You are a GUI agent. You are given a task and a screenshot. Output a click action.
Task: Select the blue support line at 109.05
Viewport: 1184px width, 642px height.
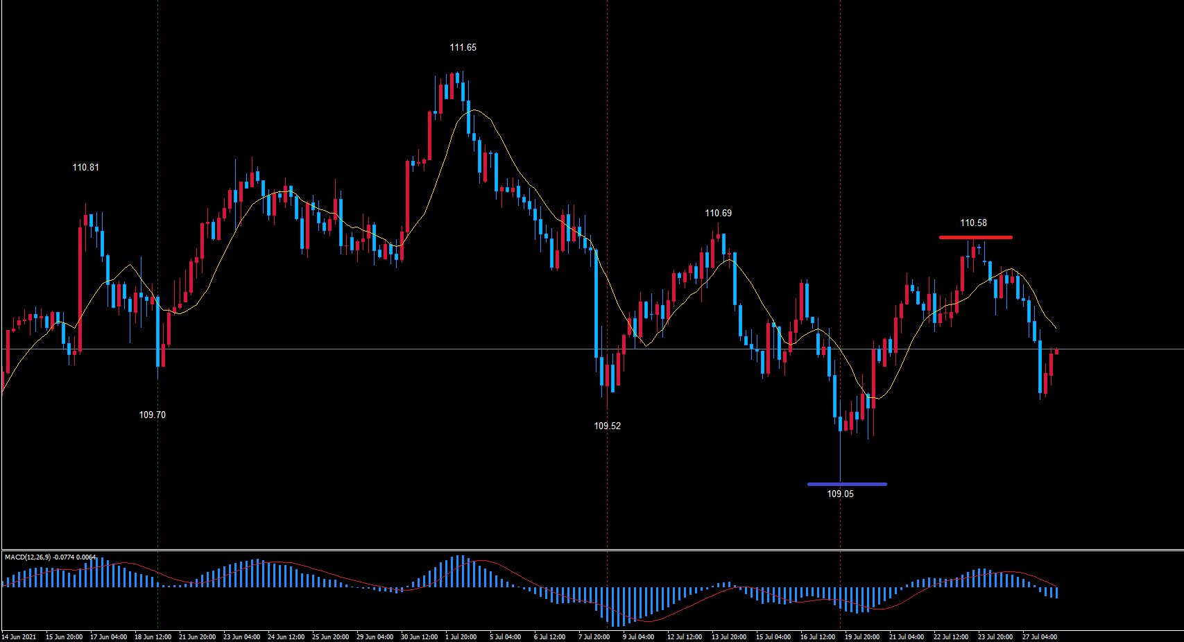[x=846, y=483]
